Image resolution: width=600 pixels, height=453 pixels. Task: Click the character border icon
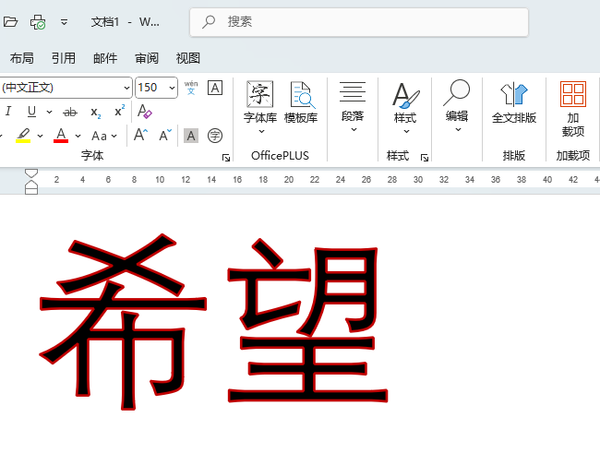tap(215, 88)
